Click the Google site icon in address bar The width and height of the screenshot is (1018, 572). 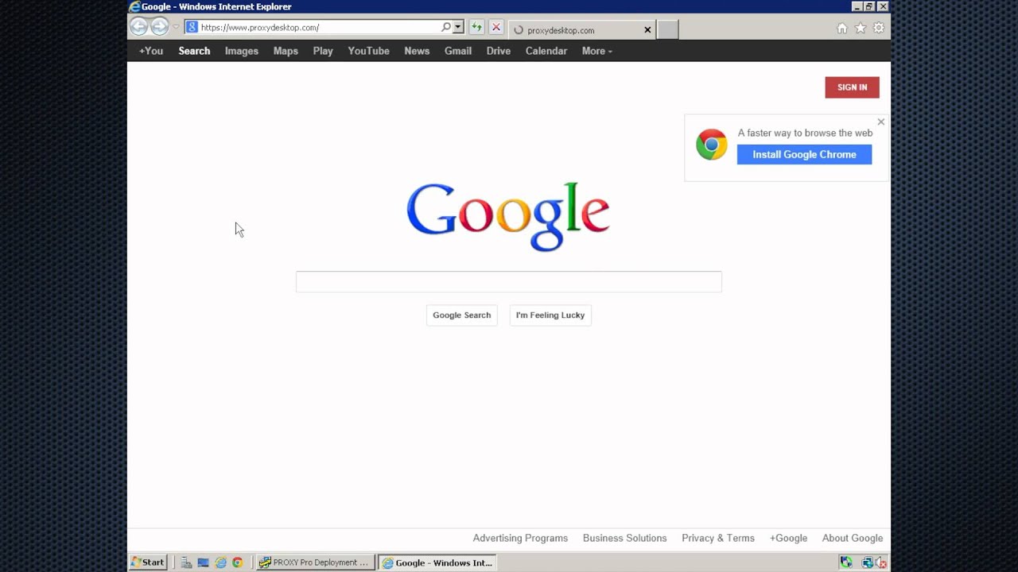point(192,27)
